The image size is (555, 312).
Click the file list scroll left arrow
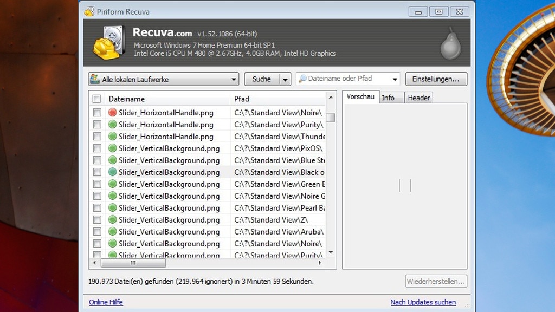(94, 263)
